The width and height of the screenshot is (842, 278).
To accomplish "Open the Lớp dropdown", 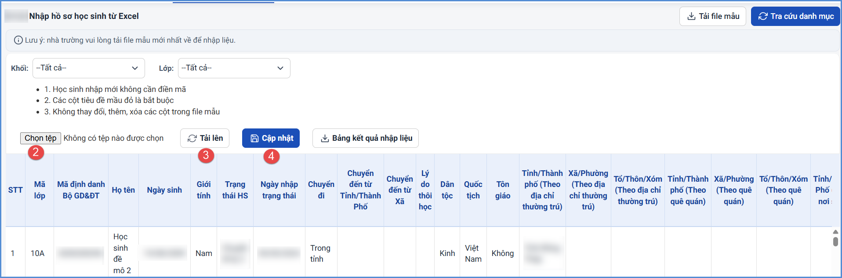I will [234, 68].
